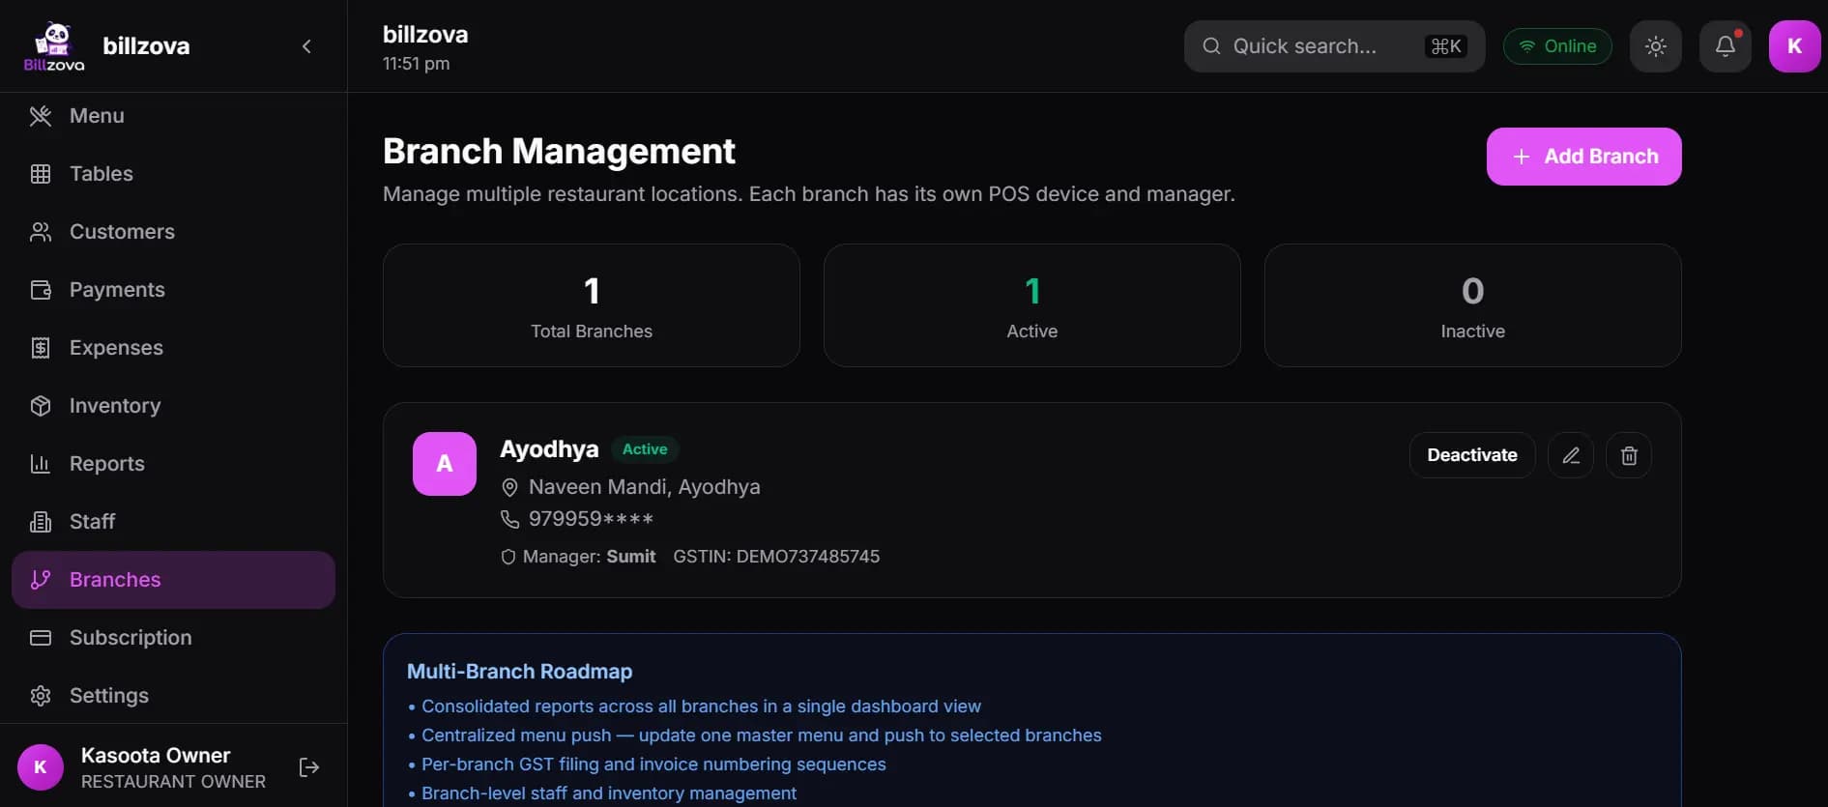
Task: Click the shield icon next to Manager
Action: tap(508, 557)
